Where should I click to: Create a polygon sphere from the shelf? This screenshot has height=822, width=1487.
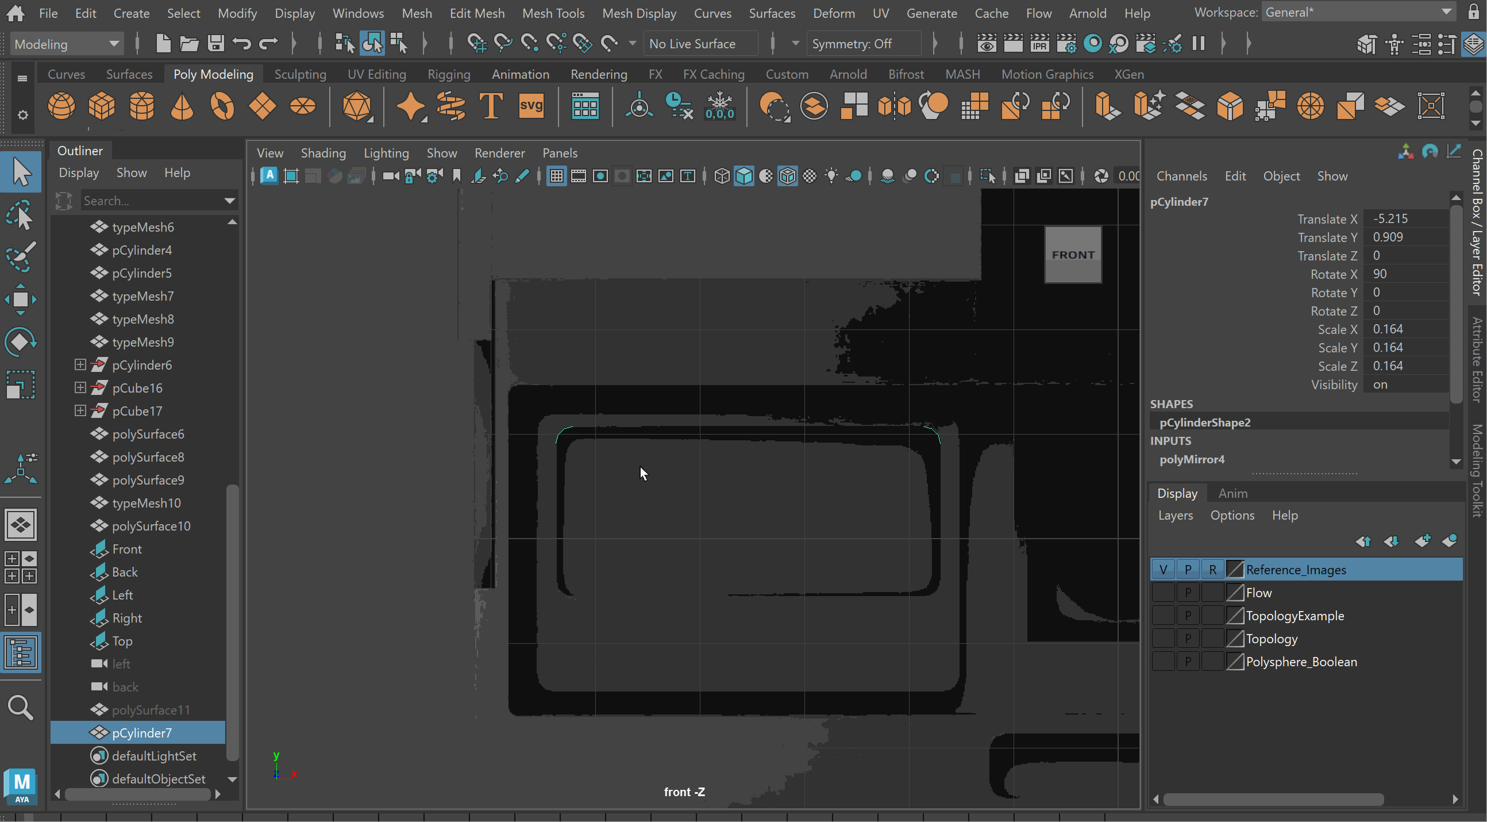61,106
